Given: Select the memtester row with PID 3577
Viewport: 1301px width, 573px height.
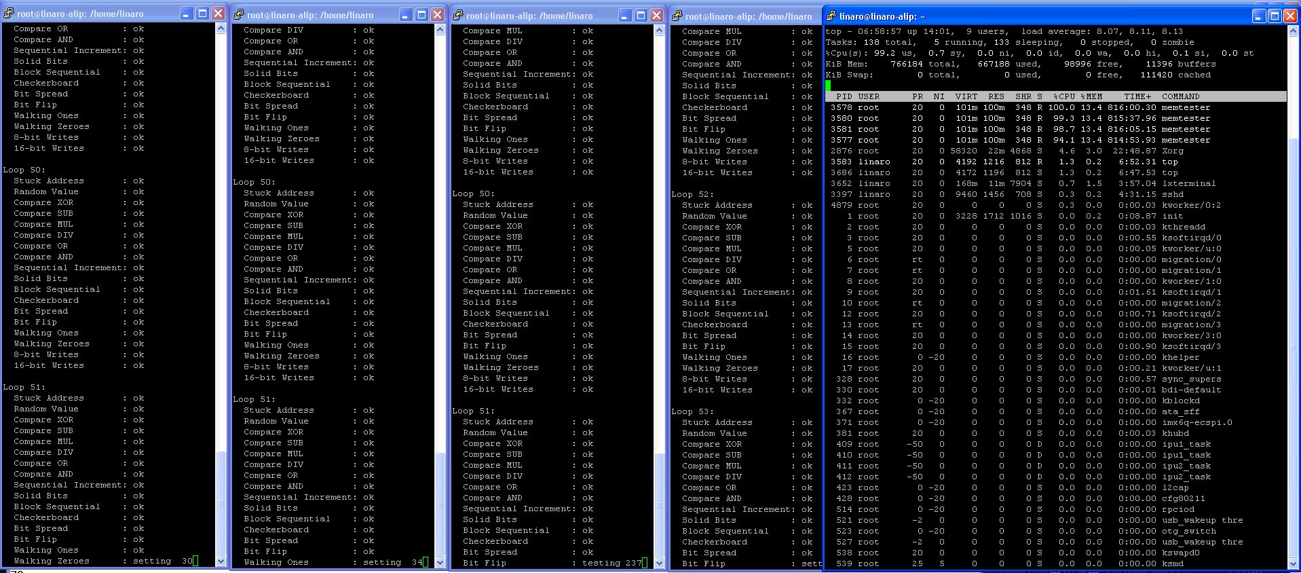Looking at the screenshot, I should tap(1055, 140).
